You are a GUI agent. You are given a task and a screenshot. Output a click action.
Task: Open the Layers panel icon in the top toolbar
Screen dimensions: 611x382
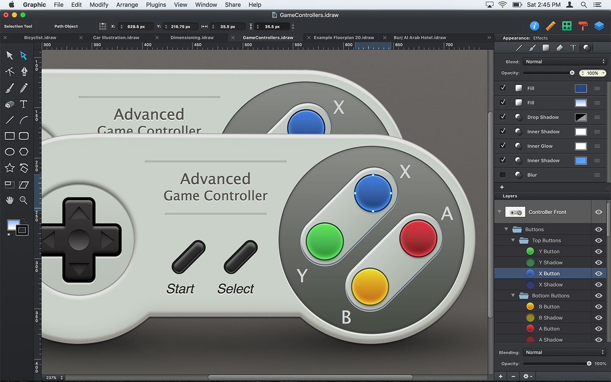click(x=599, y=25)
